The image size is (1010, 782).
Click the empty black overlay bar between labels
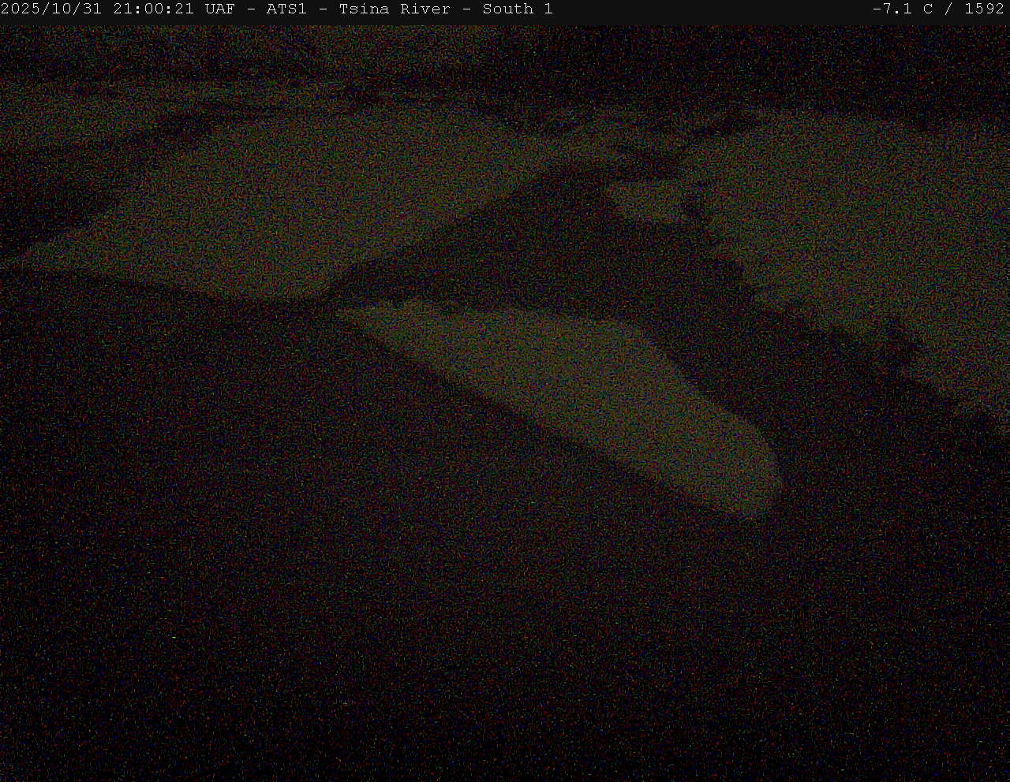point(710,9)
